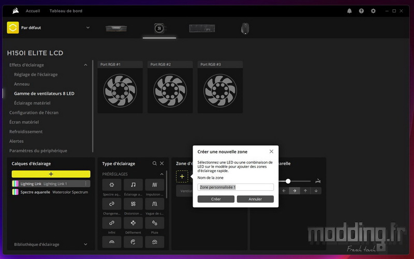Set effect direction to left arrow
414x259 pixels.
point(284,191)
